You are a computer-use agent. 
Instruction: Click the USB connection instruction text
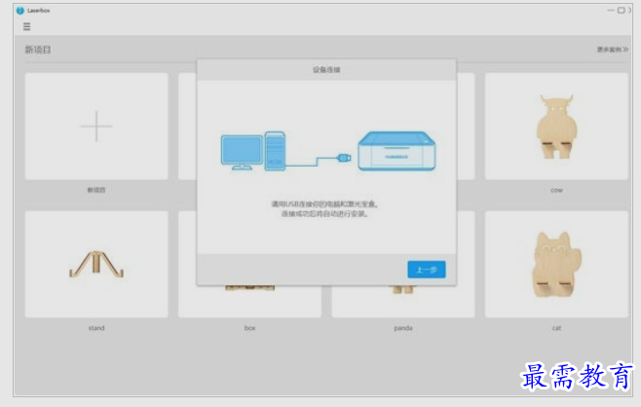pyautogui.click(x=325, y=208)
